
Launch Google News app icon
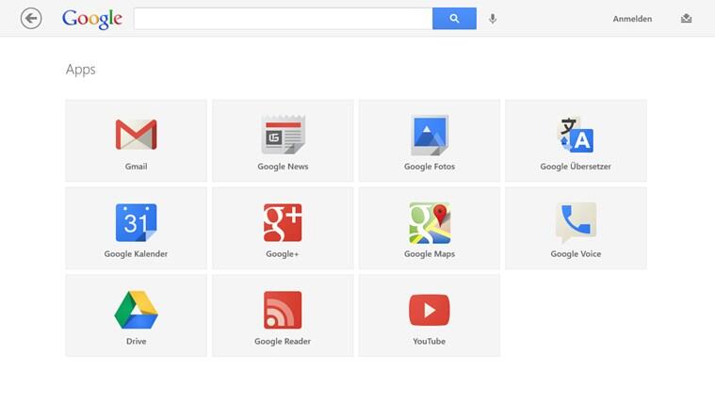pos(283,135)
